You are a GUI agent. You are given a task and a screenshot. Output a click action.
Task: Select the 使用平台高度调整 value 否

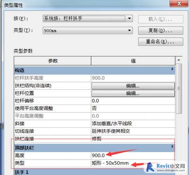coord(133,108)
